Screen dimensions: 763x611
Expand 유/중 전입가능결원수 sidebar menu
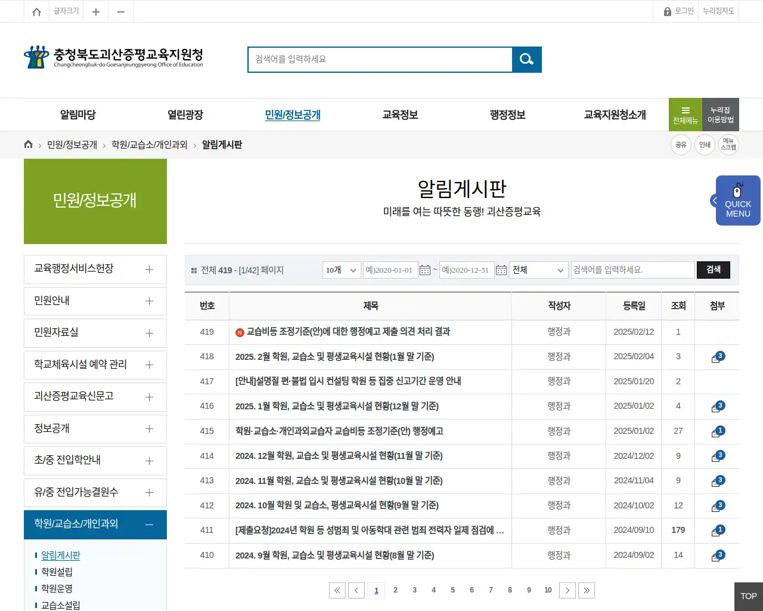pyautogui.click(x=95, y=492)
